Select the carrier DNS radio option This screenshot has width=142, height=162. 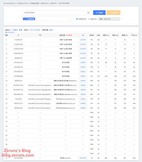point(77,19)
